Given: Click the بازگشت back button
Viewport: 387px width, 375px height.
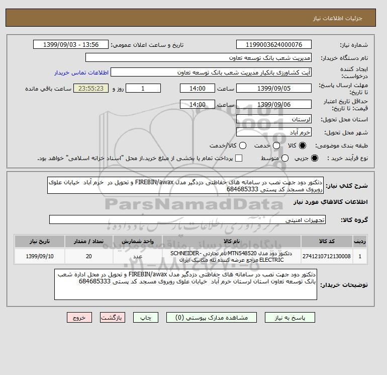Looking at the screenshot, I should 112,318.
